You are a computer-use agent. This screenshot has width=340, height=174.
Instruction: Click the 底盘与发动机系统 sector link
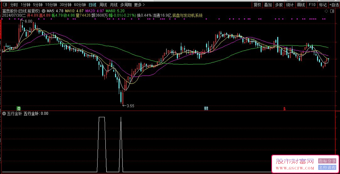[187, 15]
